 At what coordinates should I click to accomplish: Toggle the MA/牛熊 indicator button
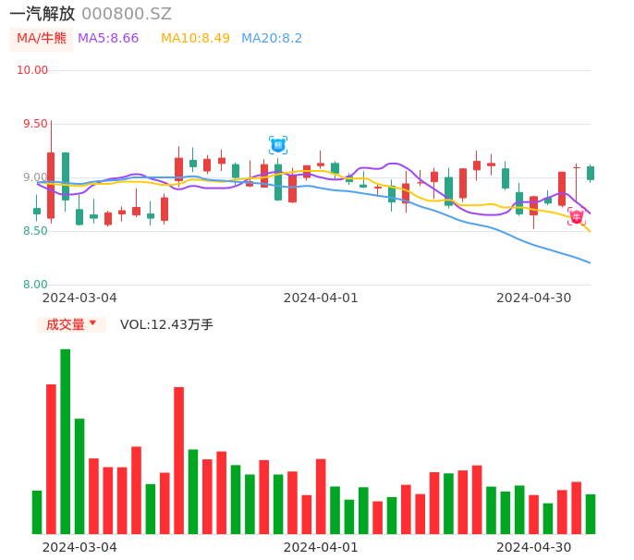(42, 39)
